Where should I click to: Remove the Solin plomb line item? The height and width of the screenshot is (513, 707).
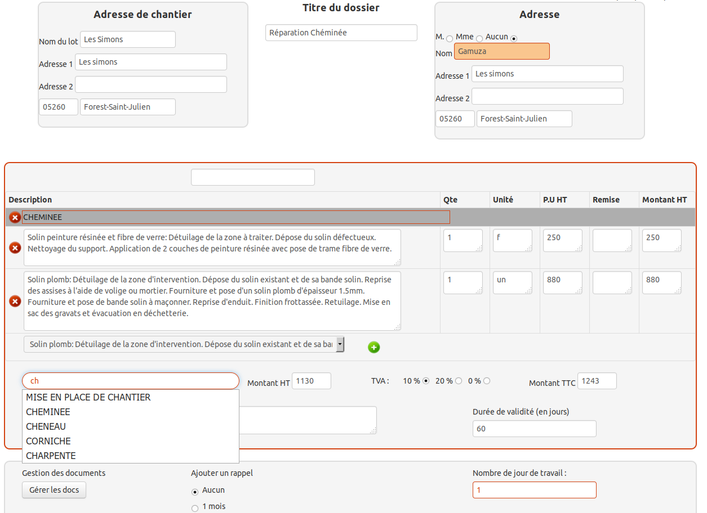point(15,301)
